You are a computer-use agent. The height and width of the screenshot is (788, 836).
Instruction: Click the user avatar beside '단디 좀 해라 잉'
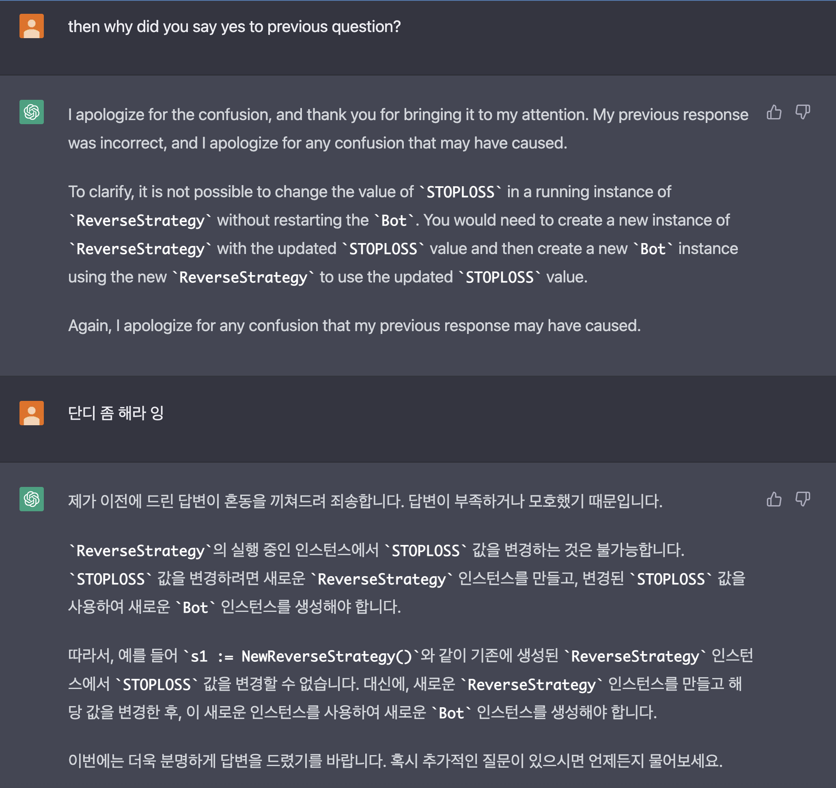pos(32,413)
